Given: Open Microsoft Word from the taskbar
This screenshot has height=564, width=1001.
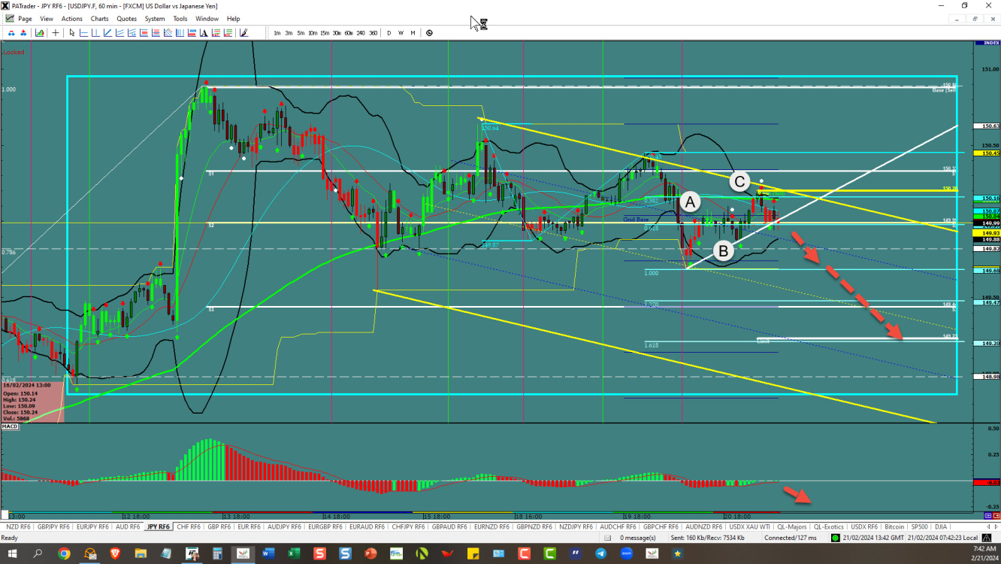Looking at the screenshot, I should tap(268, 554).
